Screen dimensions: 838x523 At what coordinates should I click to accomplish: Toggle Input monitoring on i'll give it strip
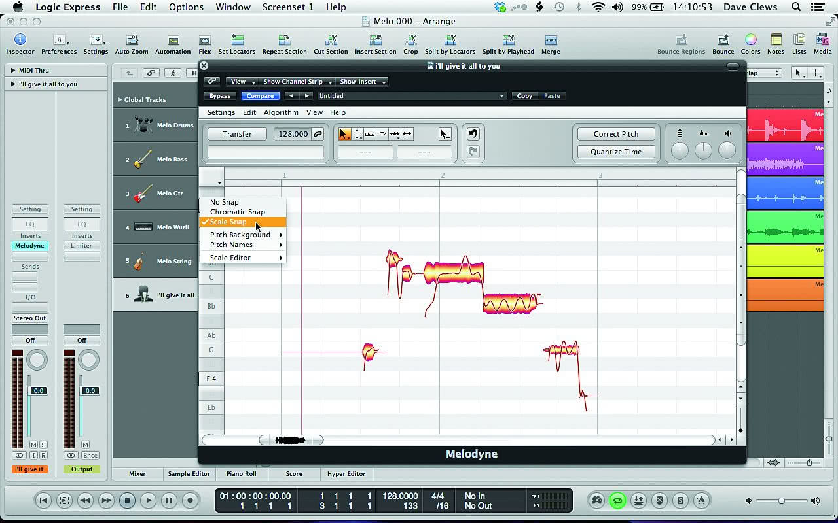34,455
